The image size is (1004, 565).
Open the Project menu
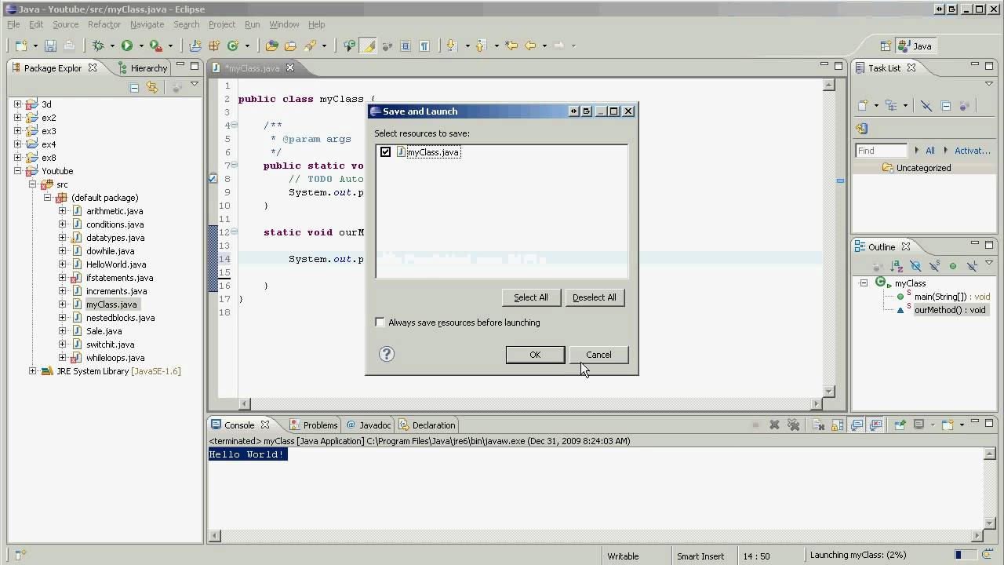222,25
